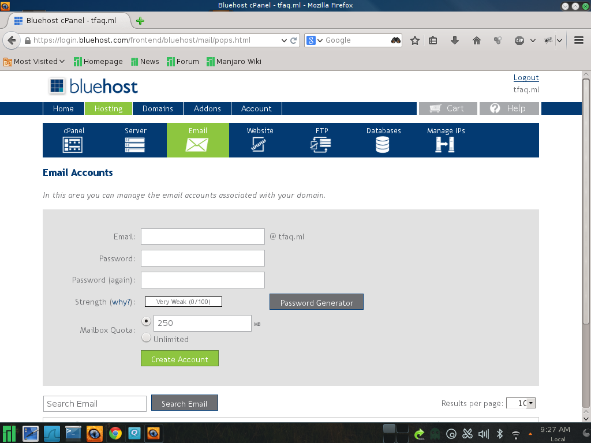This screenshot has width=591, height=443.
Task: Expand the Results per page dropdown
Action: (x=530, y=403)
